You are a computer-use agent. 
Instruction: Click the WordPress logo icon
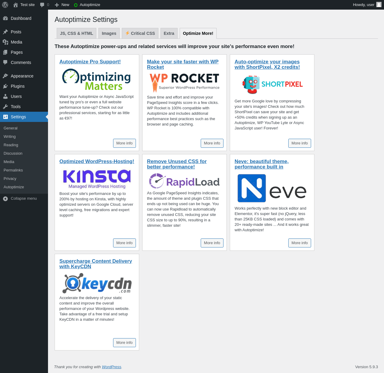[x=5, y=5]
